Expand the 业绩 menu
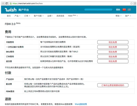Screen dimensions: 137x106 click(x=50, y=16)
